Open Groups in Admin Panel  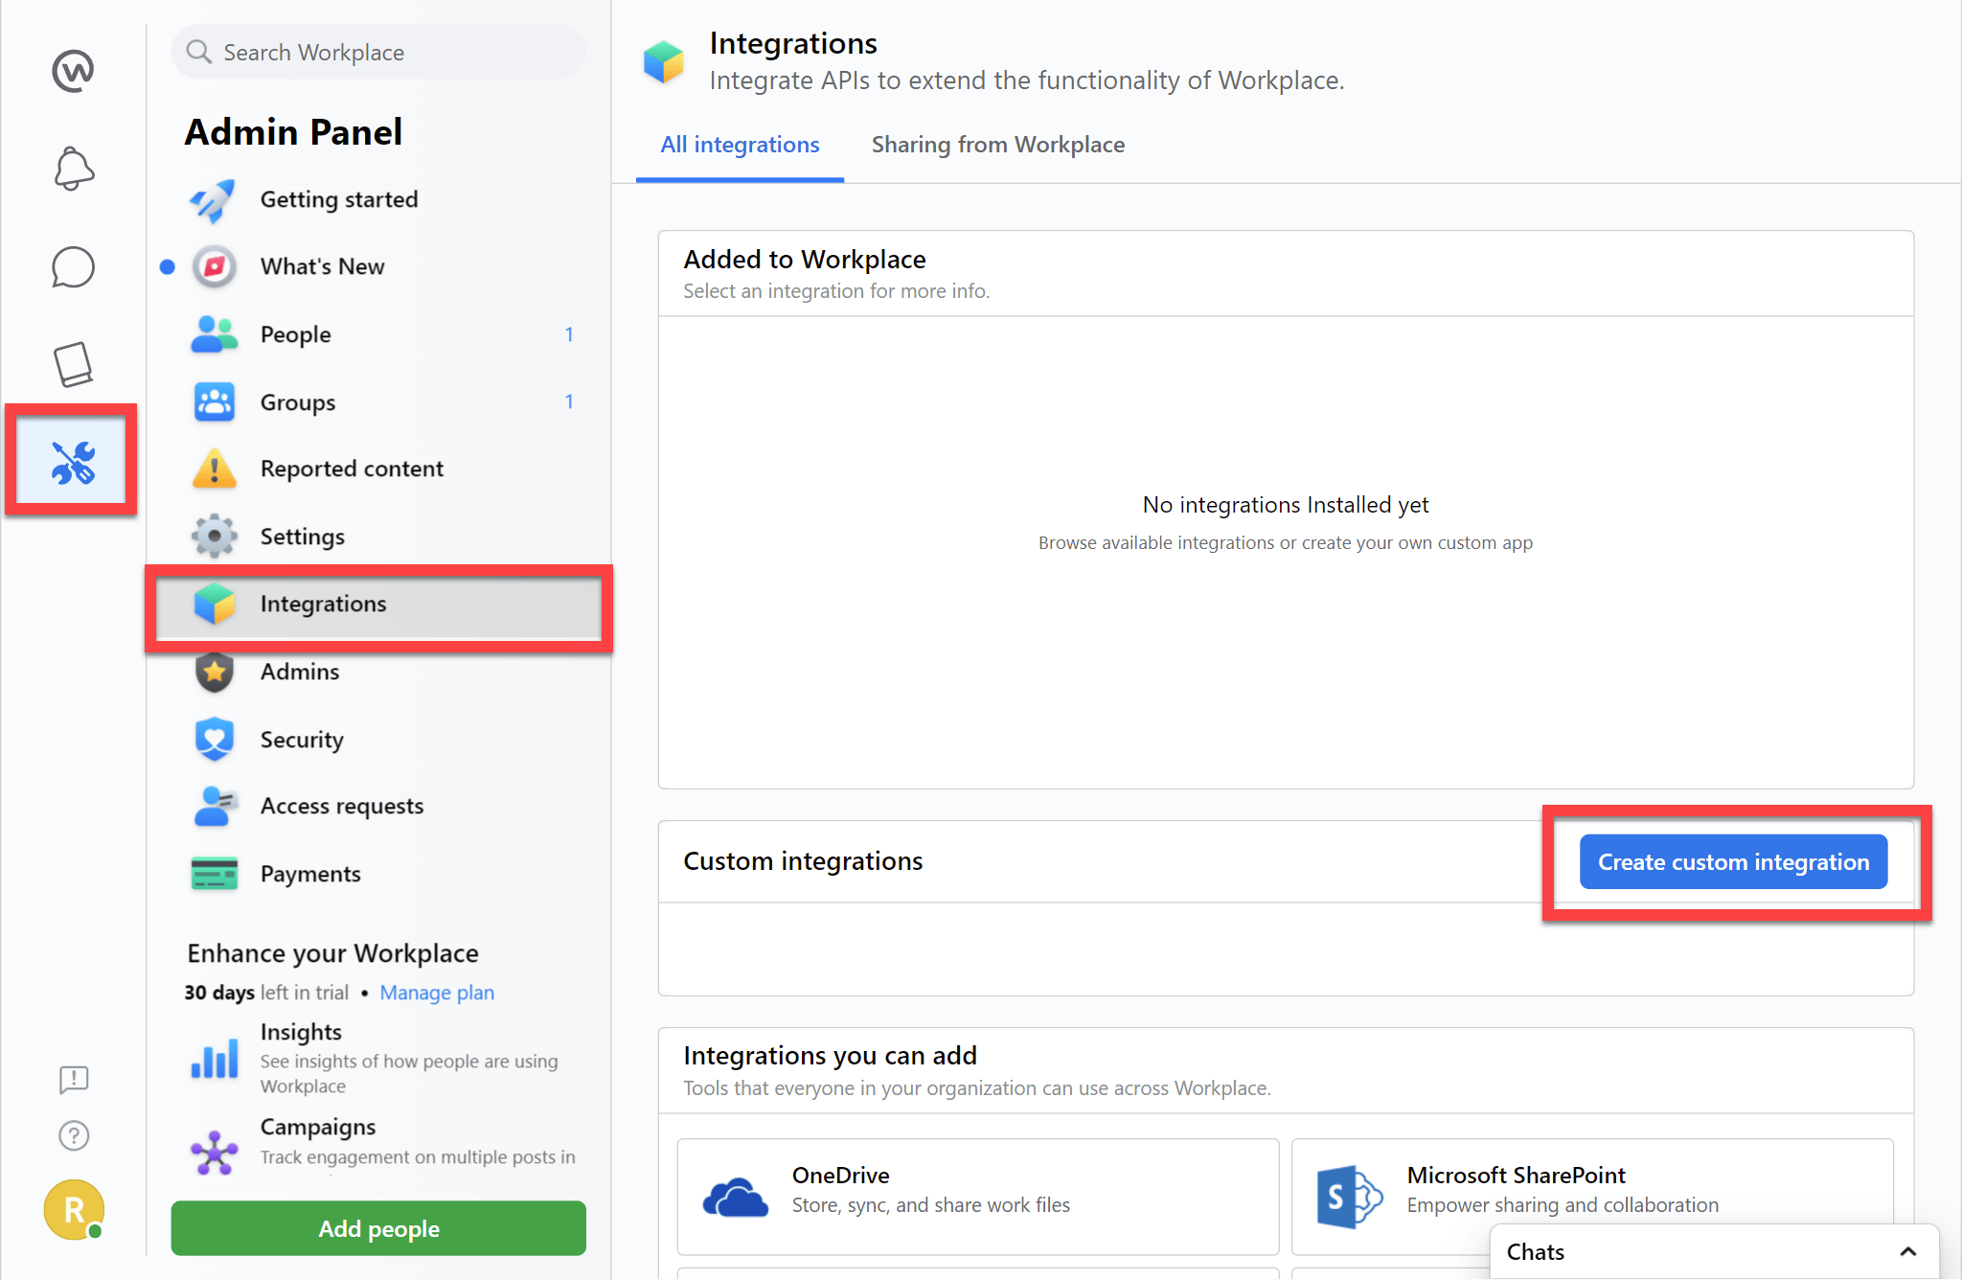click(x=379, y=402)
